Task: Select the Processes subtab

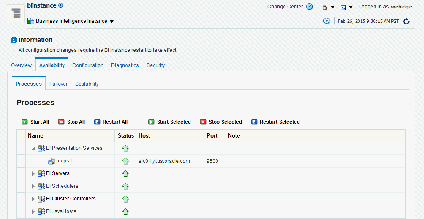Action: pyautogui.click(x=29, y=84)
